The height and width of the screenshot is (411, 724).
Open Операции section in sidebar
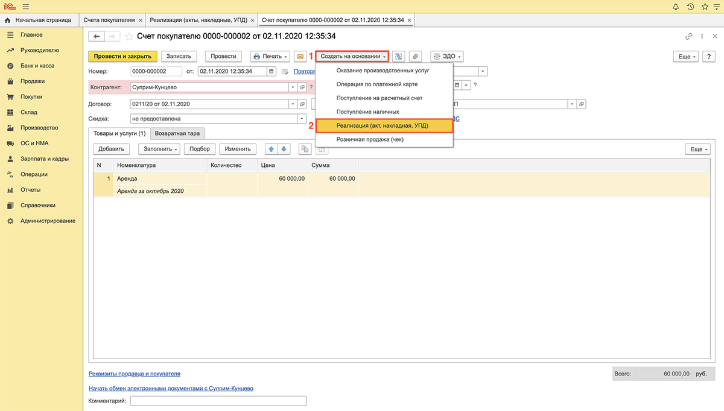pos(34,174)
